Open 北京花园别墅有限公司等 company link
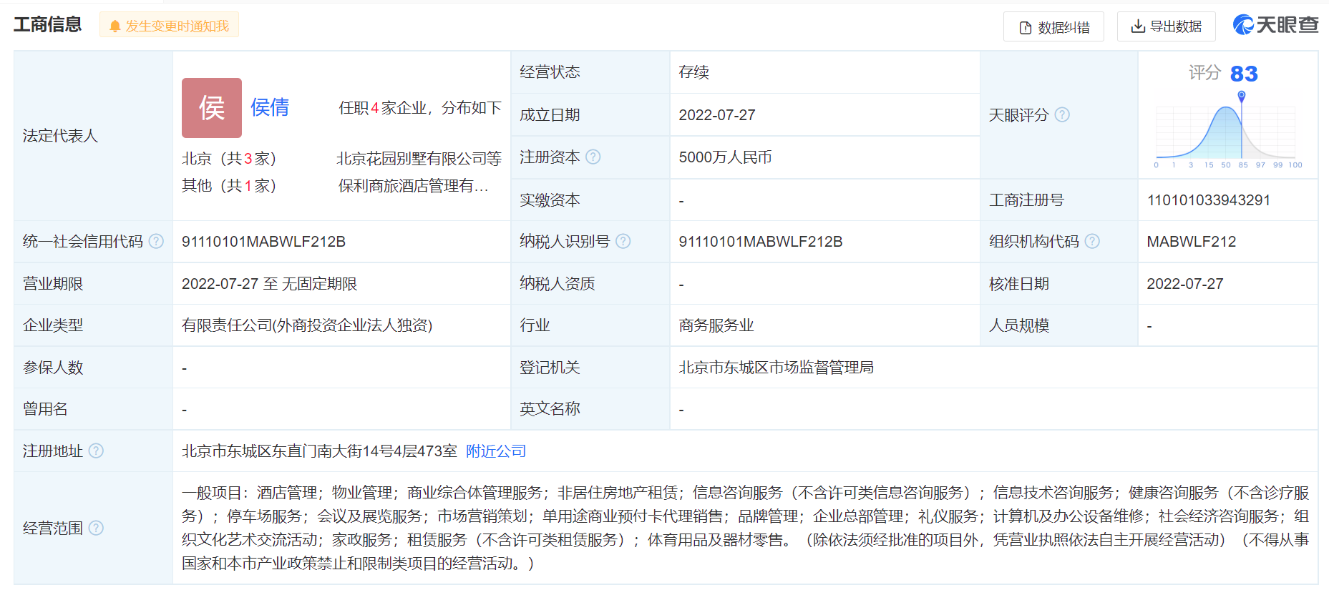The image size is (1329, 590). tap(419, 159)
